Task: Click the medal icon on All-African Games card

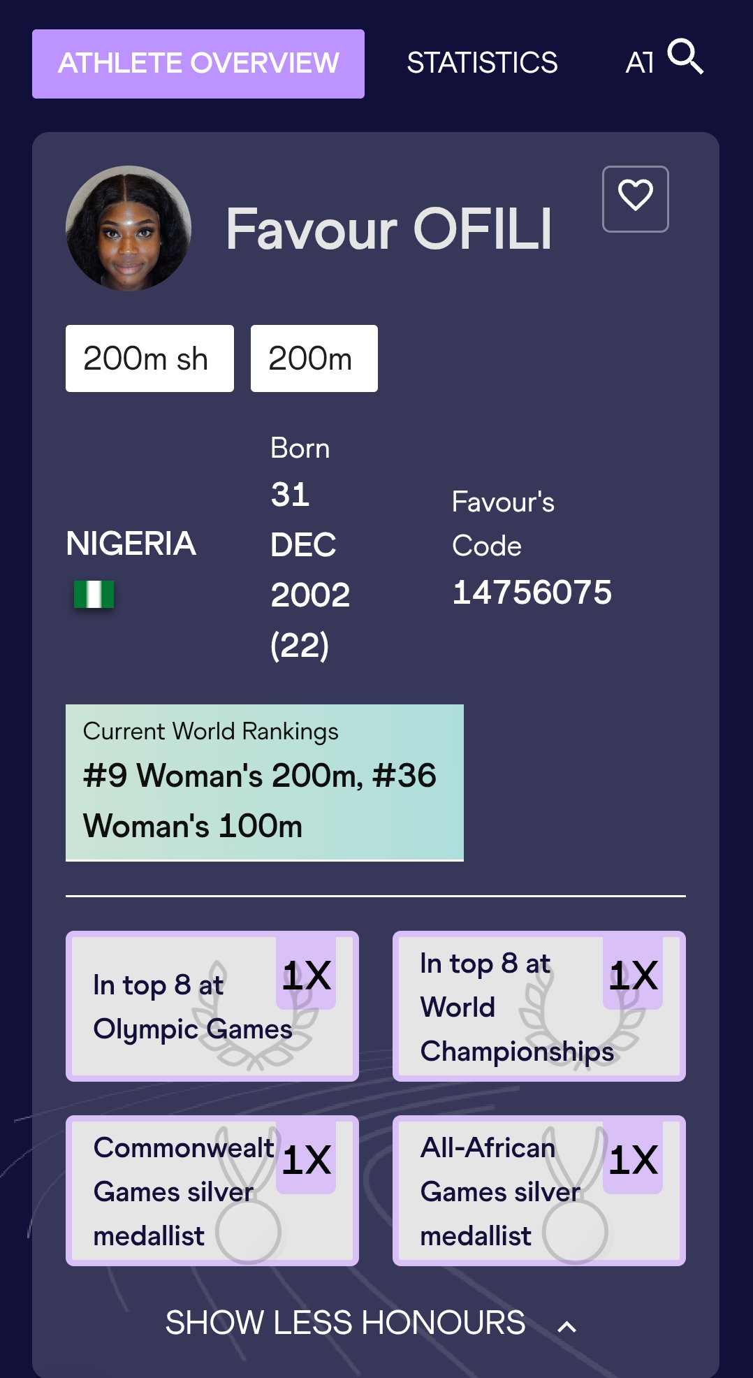Action: tap(576, 1231)
